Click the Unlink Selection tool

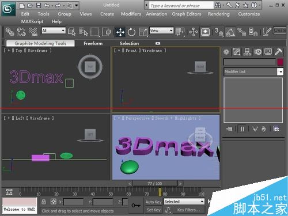click(x=21, y=32)
